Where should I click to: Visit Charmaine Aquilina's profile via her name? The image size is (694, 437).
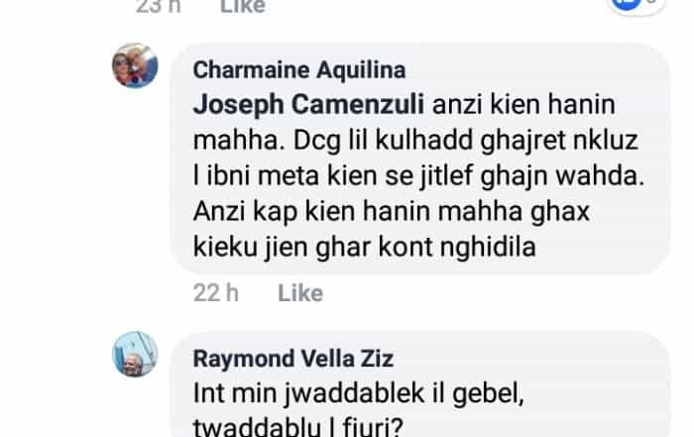[x=299, y=70]
